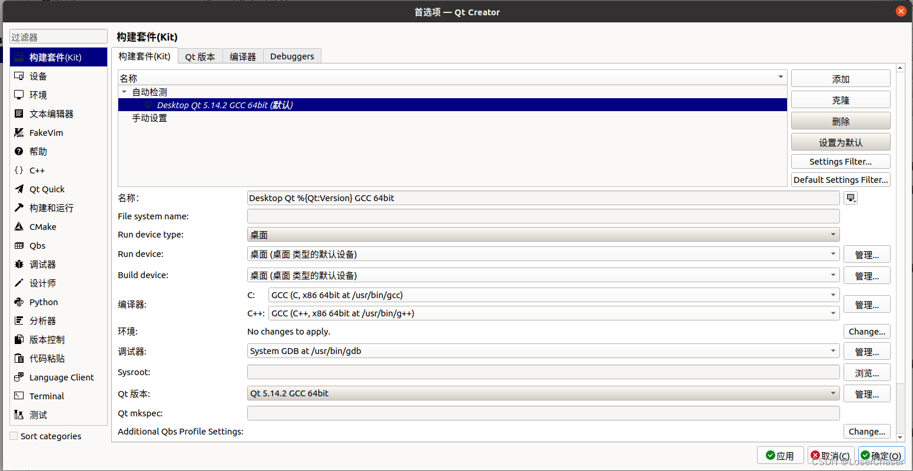The height and width of the screenshot is (471, 913).
Task: Open the 分析器 analyzer icon
Action: [x=19, y=320]
